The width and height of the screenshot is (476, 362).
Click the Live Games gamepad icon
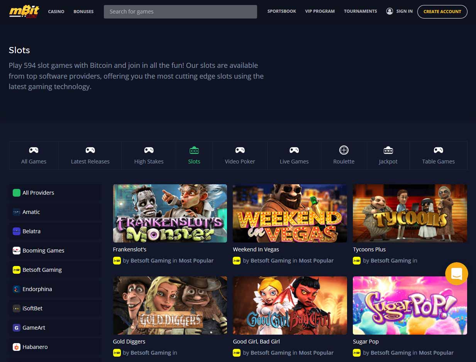294,150
